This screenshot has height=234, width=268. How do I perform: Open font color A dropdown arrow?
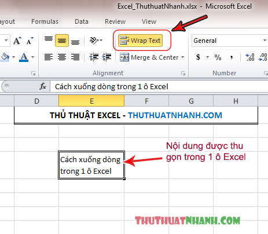(x=33, y=57)
